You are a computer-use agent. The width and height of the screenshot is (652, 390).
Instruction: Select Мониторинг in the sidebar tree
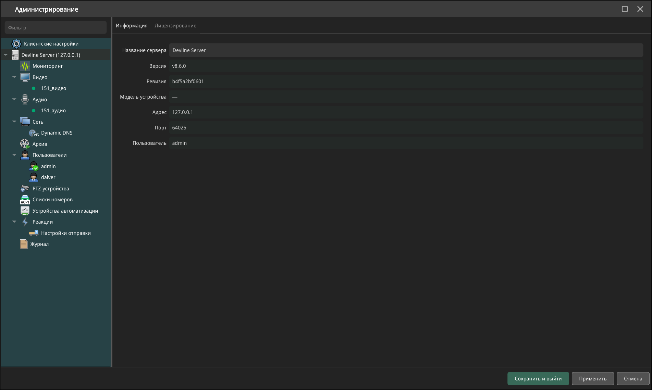click(48, 66)
